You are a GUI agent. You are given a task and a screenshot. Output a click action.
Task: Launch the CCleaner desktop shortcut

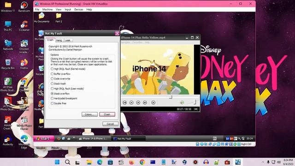click(24, 26)
